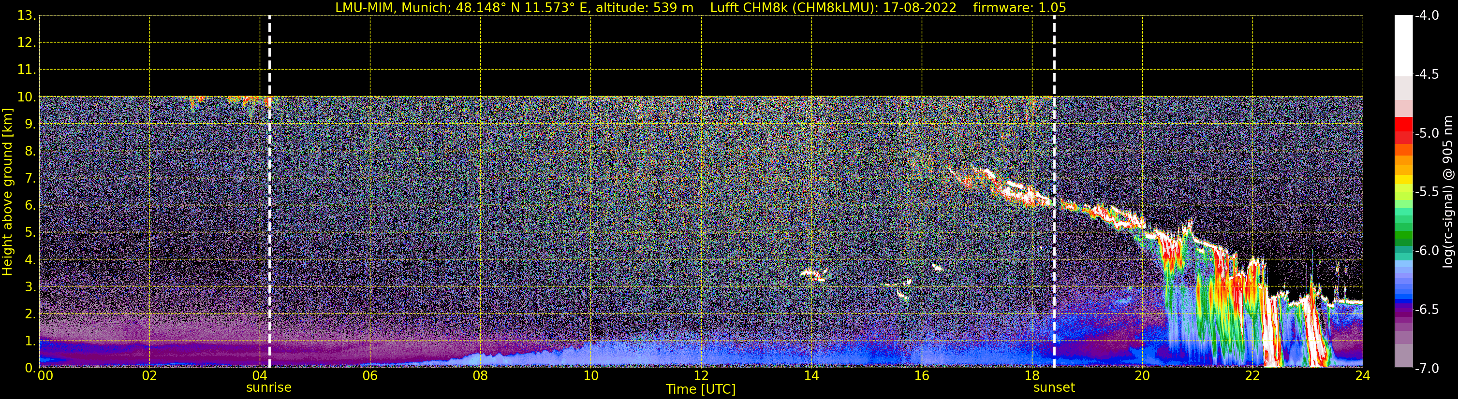Click the 'altitude: 539 m' text in title

645,8
